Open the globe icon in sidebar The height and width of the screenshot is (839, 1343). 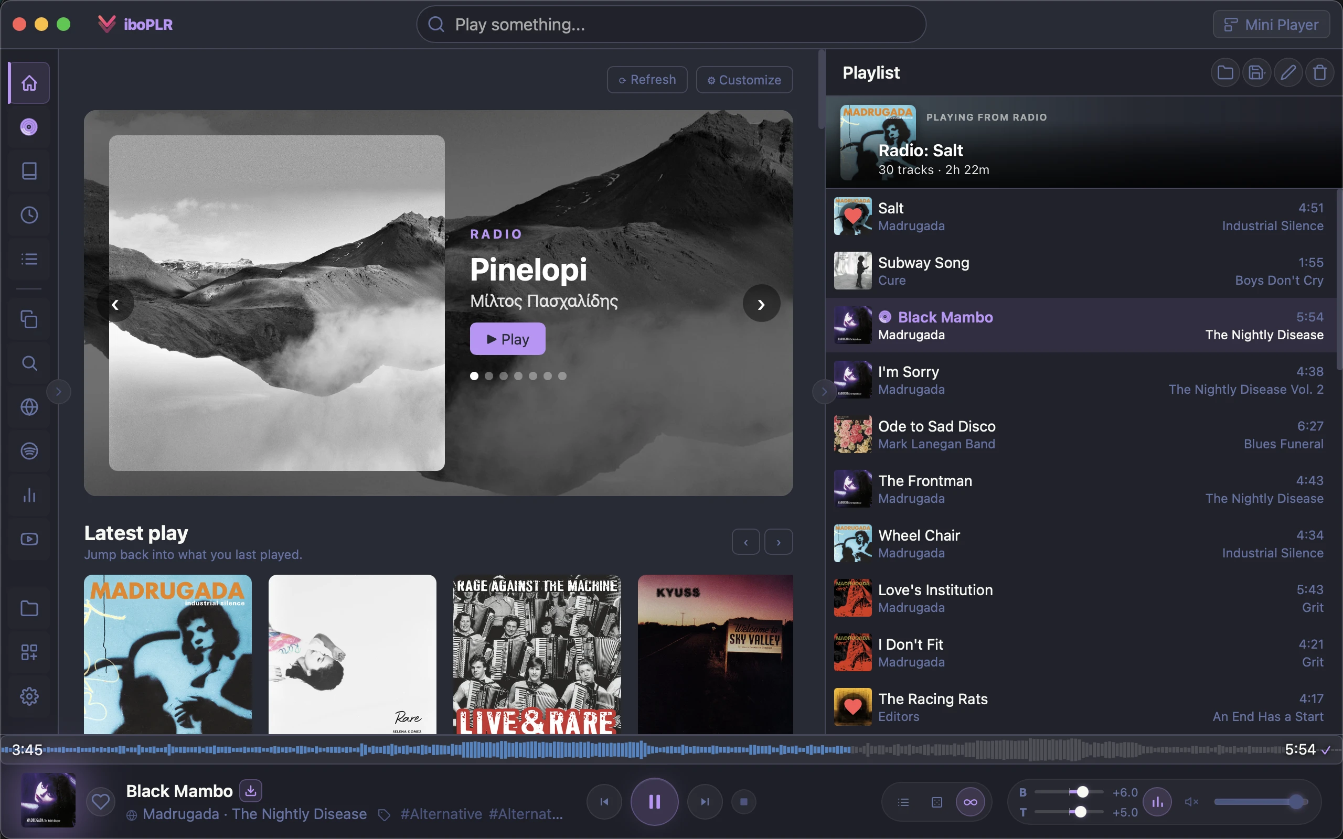[x=29, y=407]
